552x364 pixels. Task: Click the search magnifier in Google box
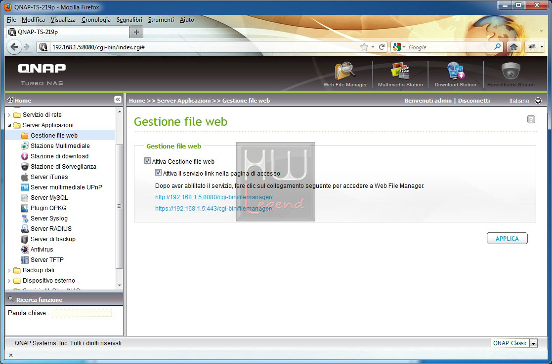tap(498, 47)
